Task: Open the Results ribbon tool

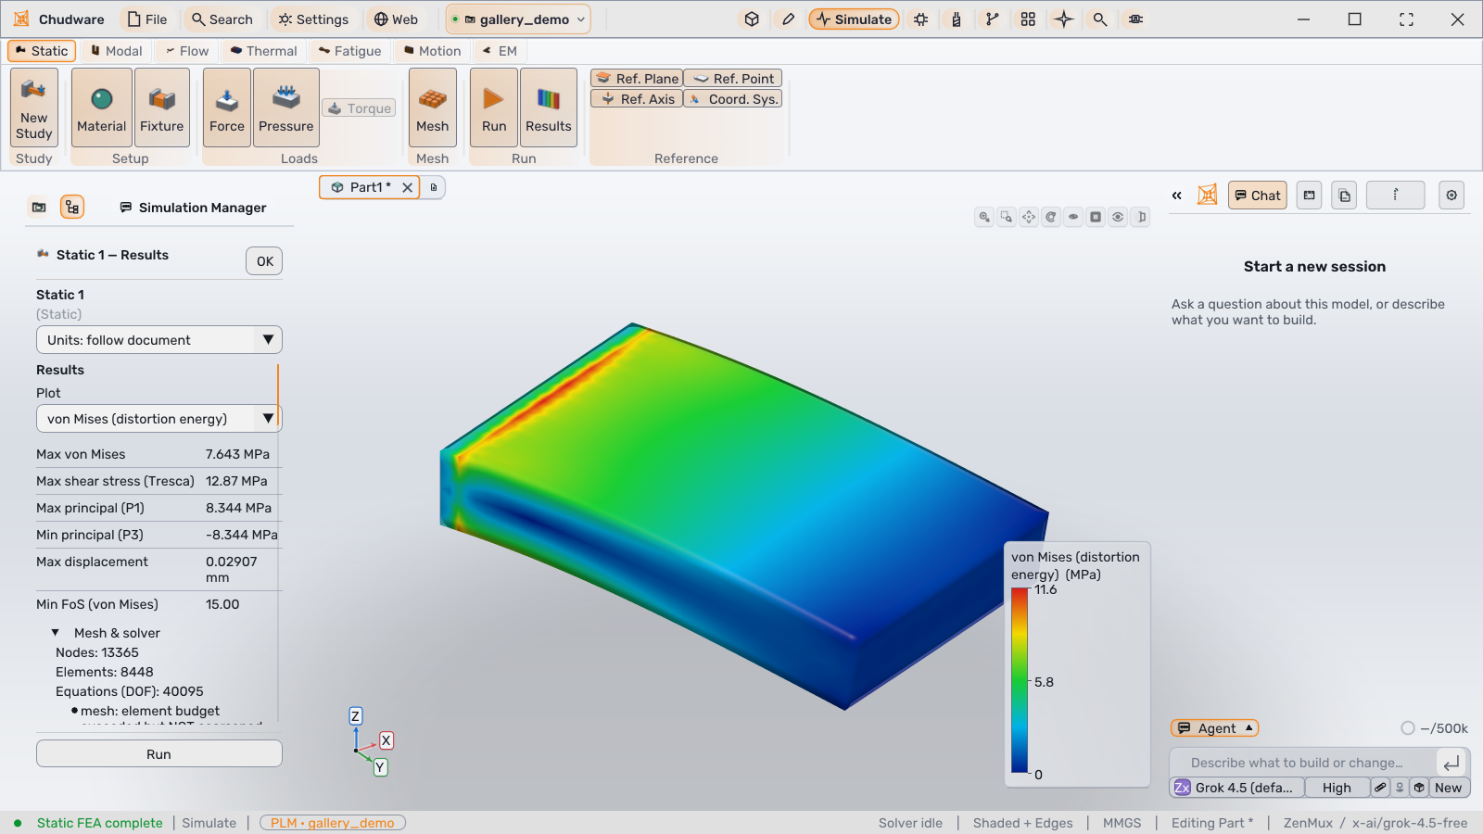Action: pyautogui.click(x=549, y=107)
